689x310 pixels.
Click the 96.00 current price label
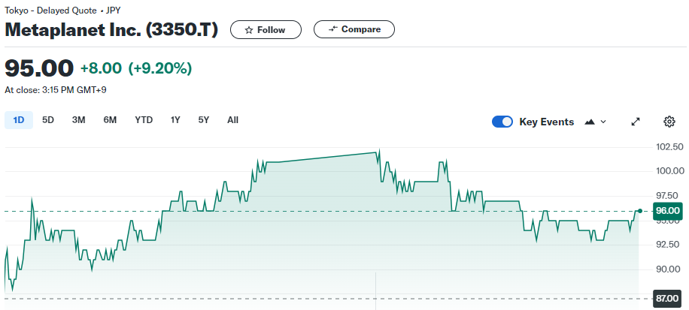click(667, 211)
